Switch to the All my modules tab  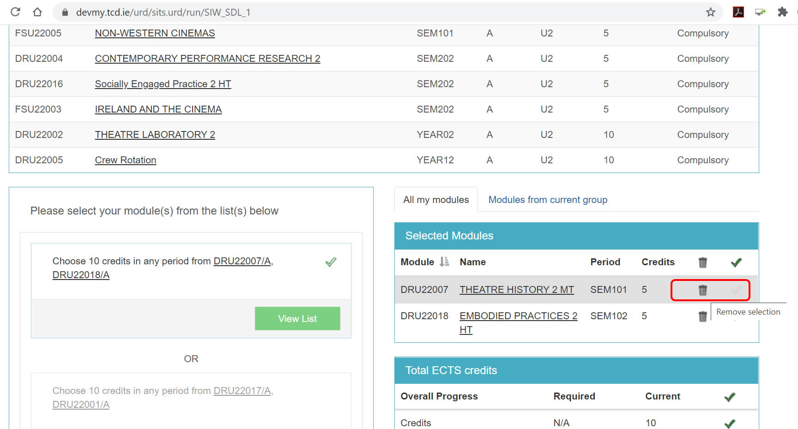tap(436, 200)
